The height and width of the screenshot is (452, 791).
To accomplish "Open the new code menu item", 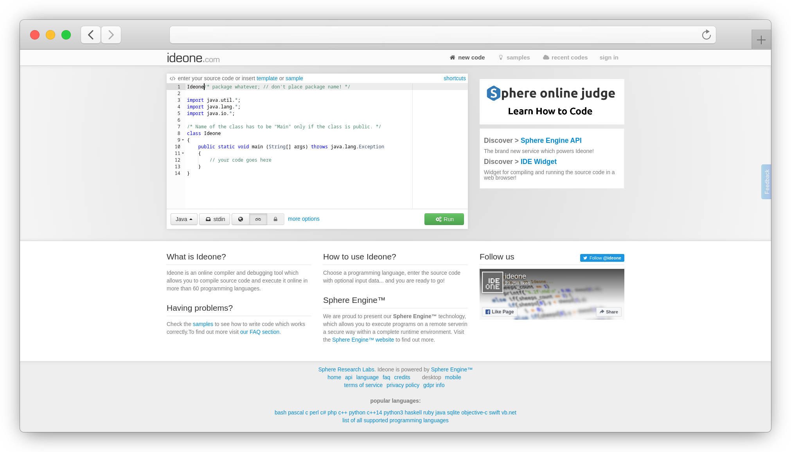I will click(x=467, y=58).
